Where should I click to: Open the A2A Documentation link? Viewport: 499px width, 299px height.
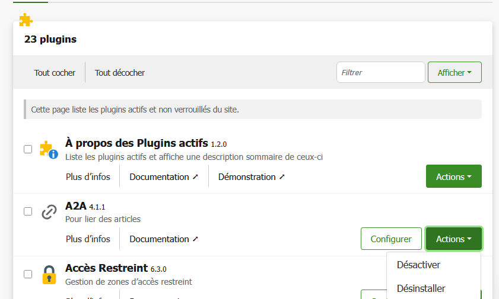point(164,239)
